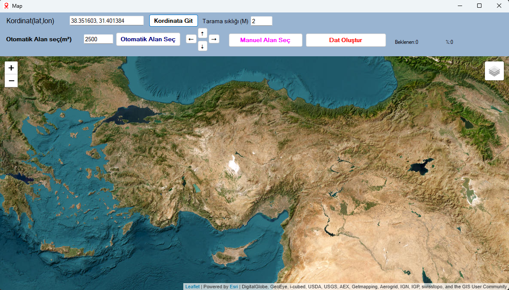Open the Leaflet attribution link
The width and height of the screenshot is (509, 290).
coord(192,287)
